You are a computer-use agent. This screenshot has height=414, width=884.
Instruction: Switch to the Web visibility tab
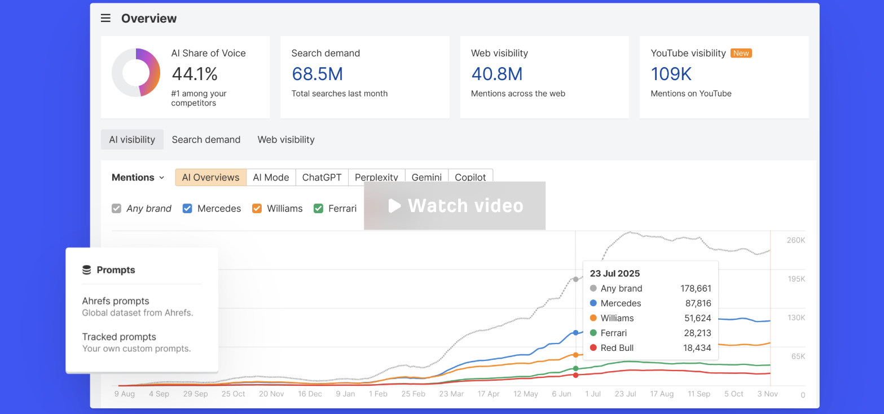pos(286,139)
